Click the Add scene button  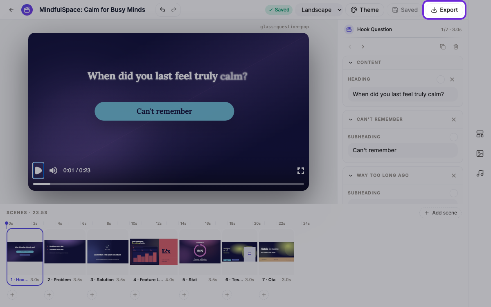click(x=441, y=213)
